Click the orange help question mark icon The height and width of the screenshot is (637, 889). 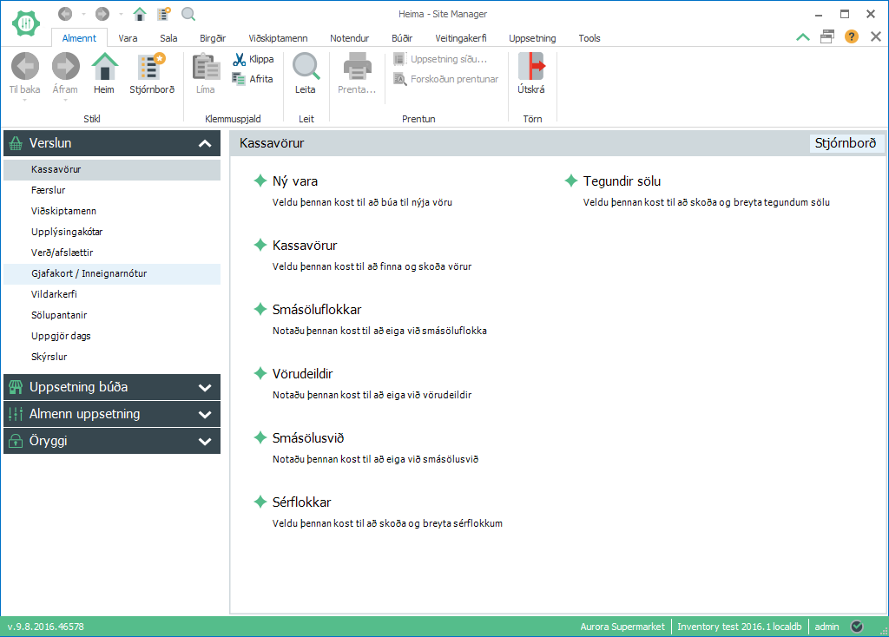click(852, 36)
